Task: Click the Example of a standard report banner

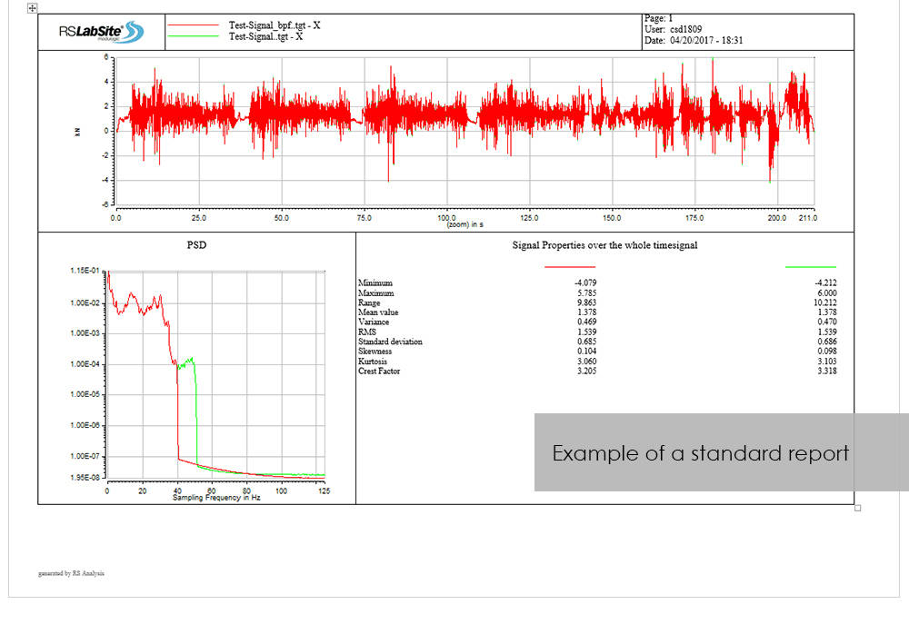Action: (700, 452)
